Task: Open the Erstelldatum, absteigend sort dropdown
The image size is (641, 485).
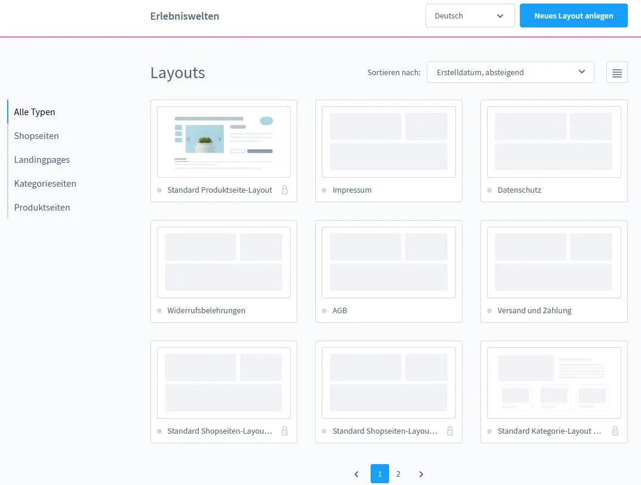Action: point(510,72)
